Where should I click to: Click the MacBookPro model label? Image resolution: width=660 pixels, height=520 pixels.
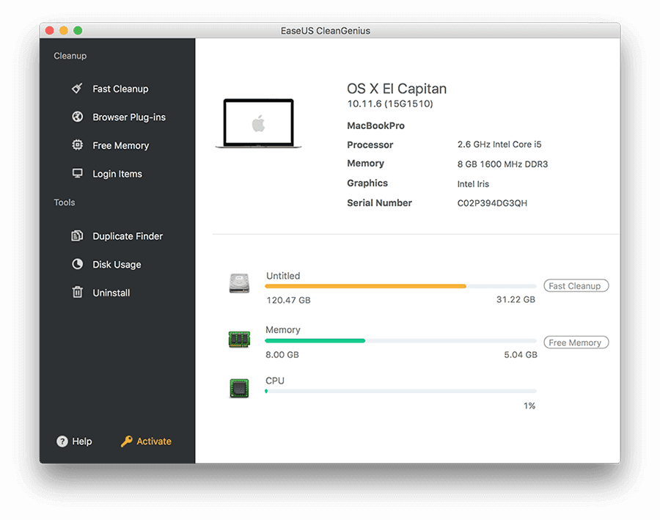(x=375, y=125)
